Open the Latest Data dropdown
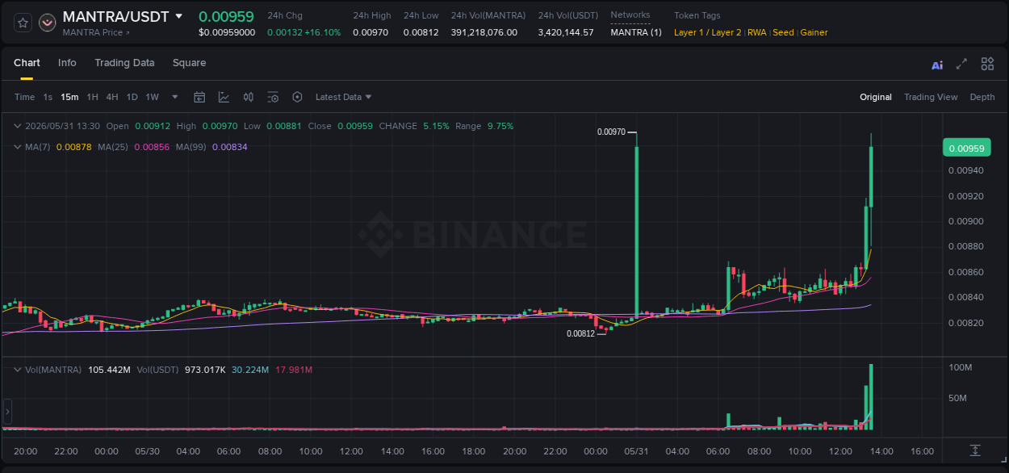Viewport: 1009px width, 473px height. tap(343, 97)
